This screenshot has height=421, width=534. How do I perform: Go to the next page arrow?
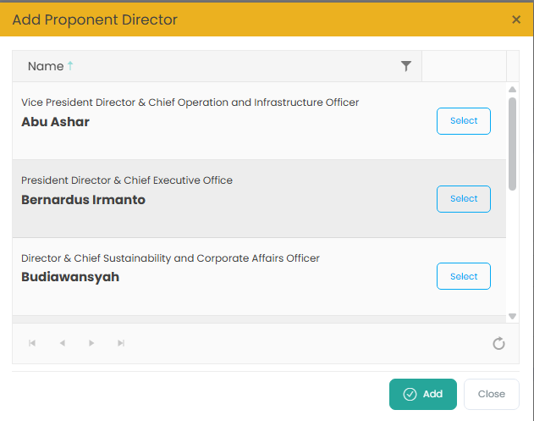pos(91,343)
